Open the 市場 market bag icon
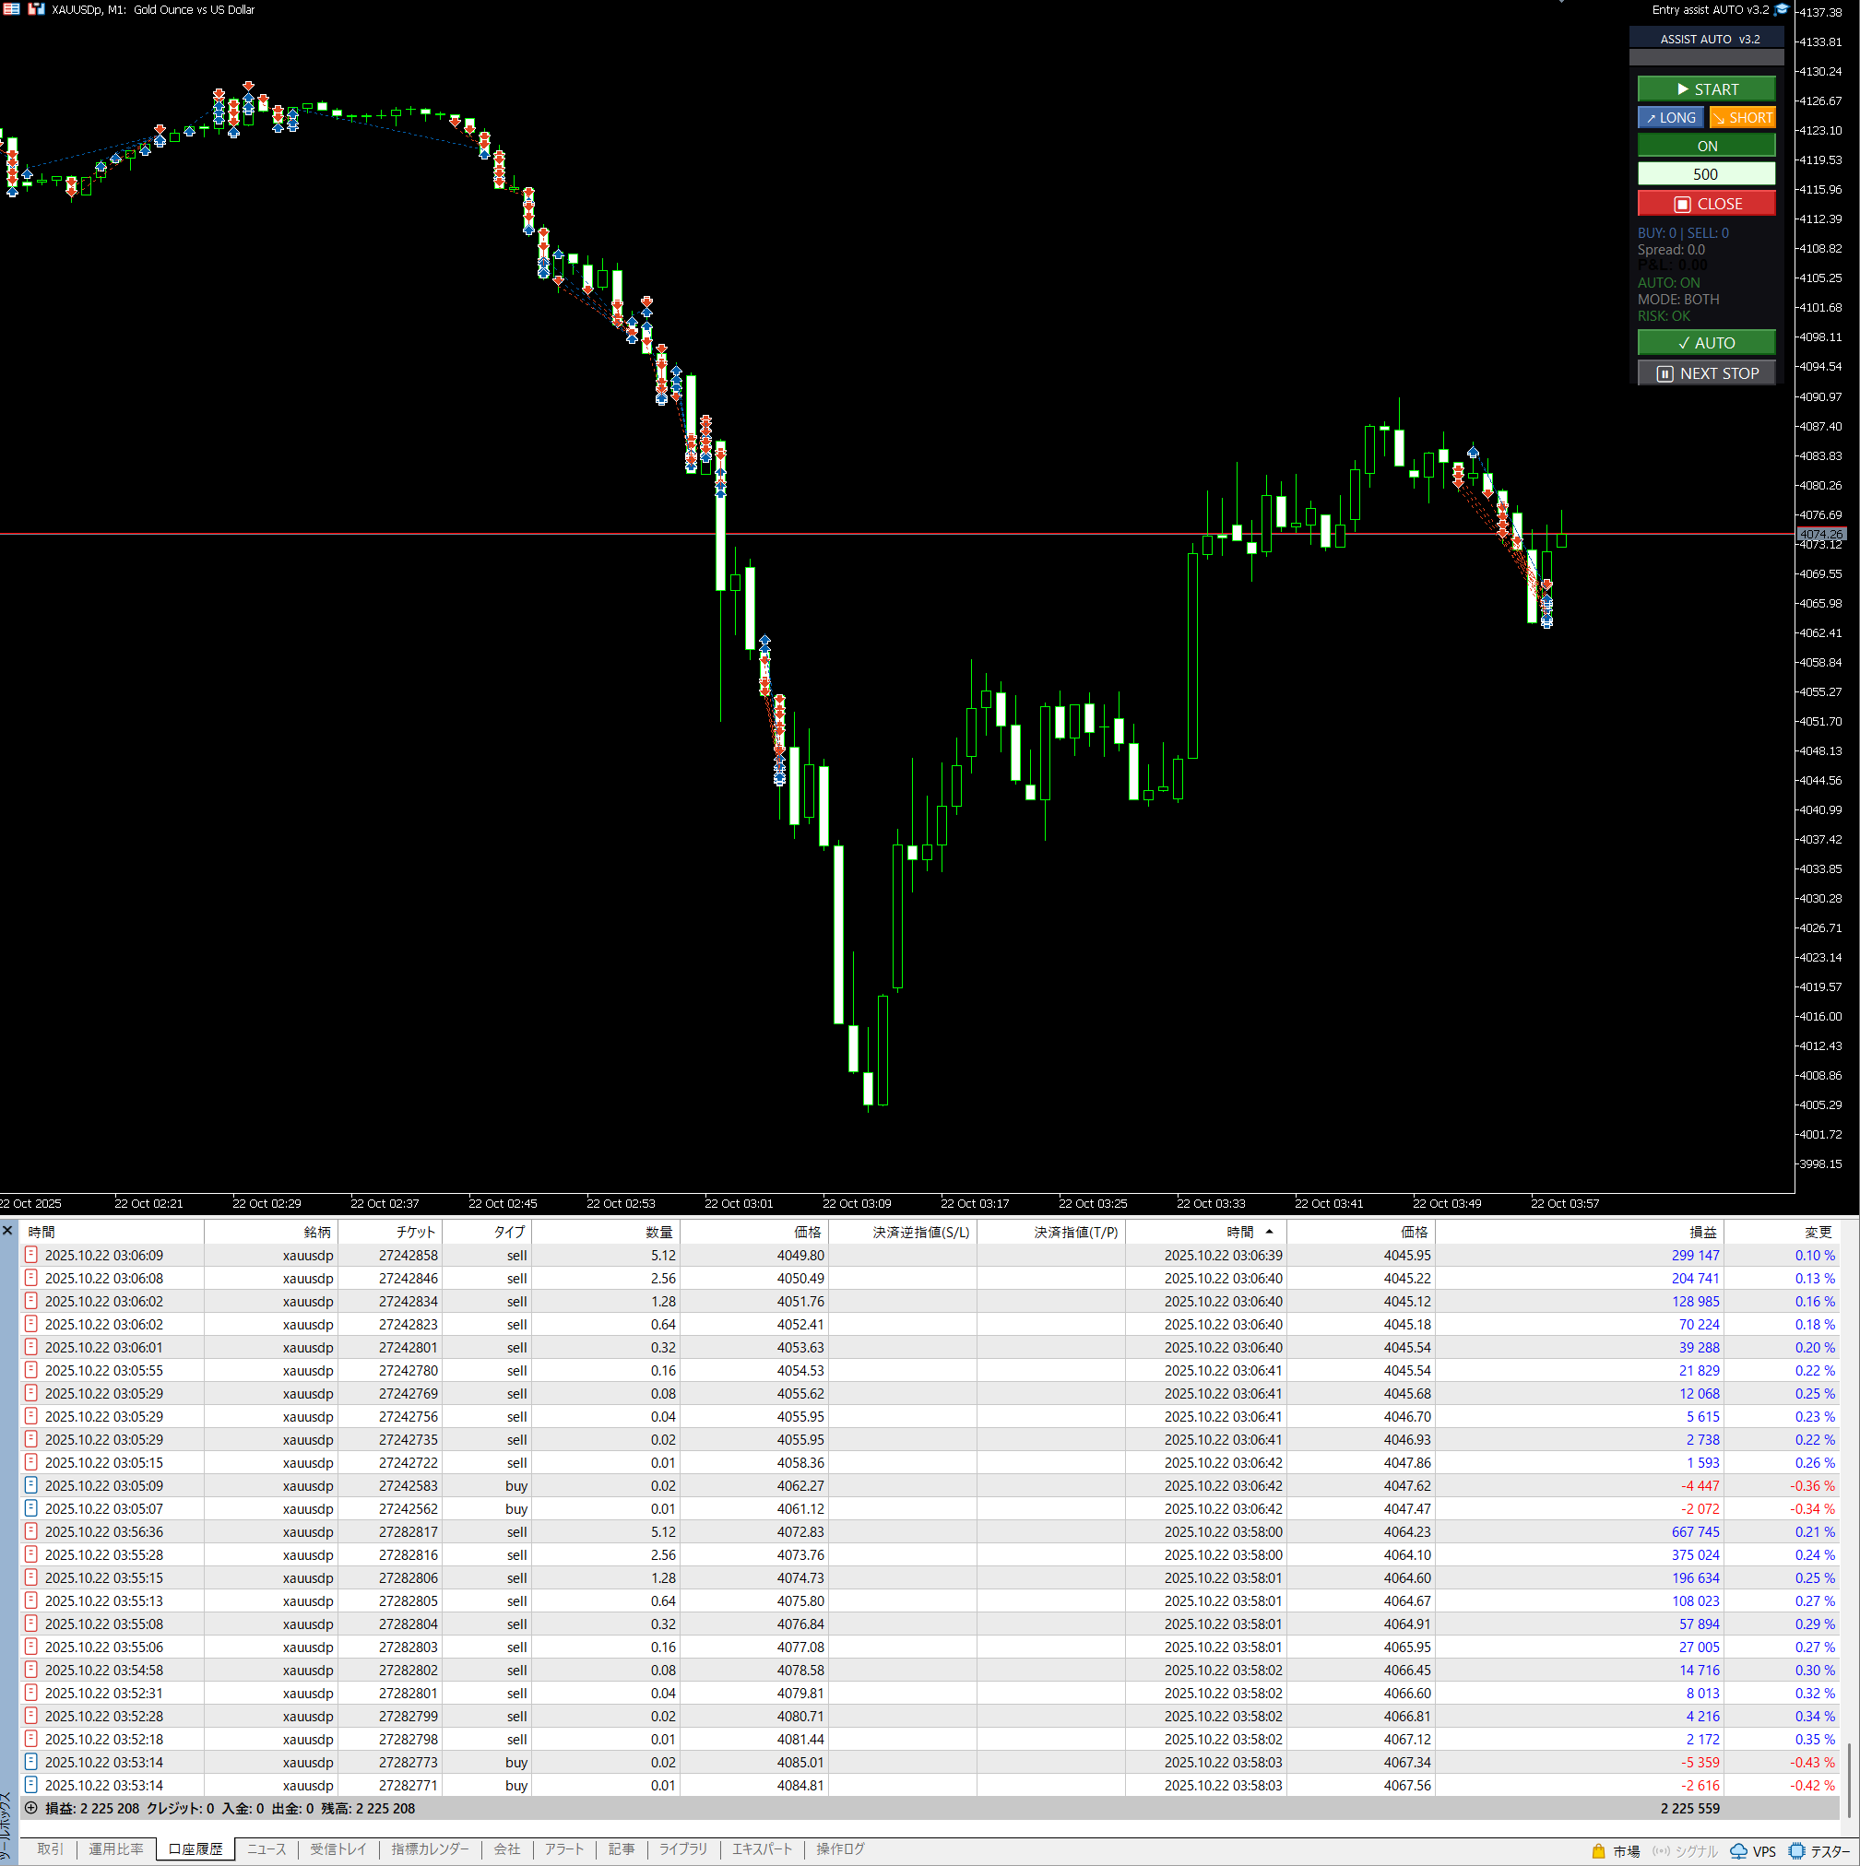The image size is (1860, 1866). [1598, 1850]
